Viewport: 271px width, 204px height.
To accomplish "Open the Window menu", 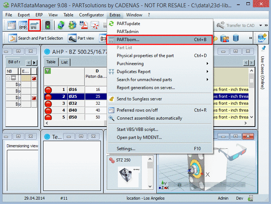I will (134, 15).
